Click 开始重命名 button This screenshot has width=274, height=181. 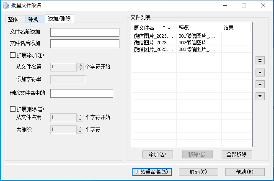pyautogui.click(x=152, y=172)
